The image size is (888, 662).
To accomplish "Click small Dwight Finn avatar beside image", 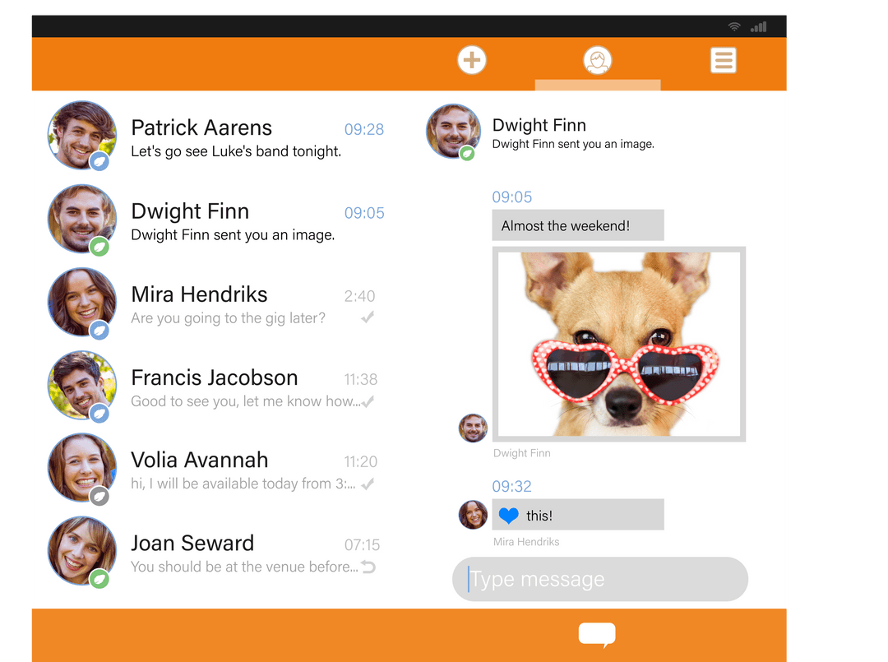I will click(x=473, y=428).
